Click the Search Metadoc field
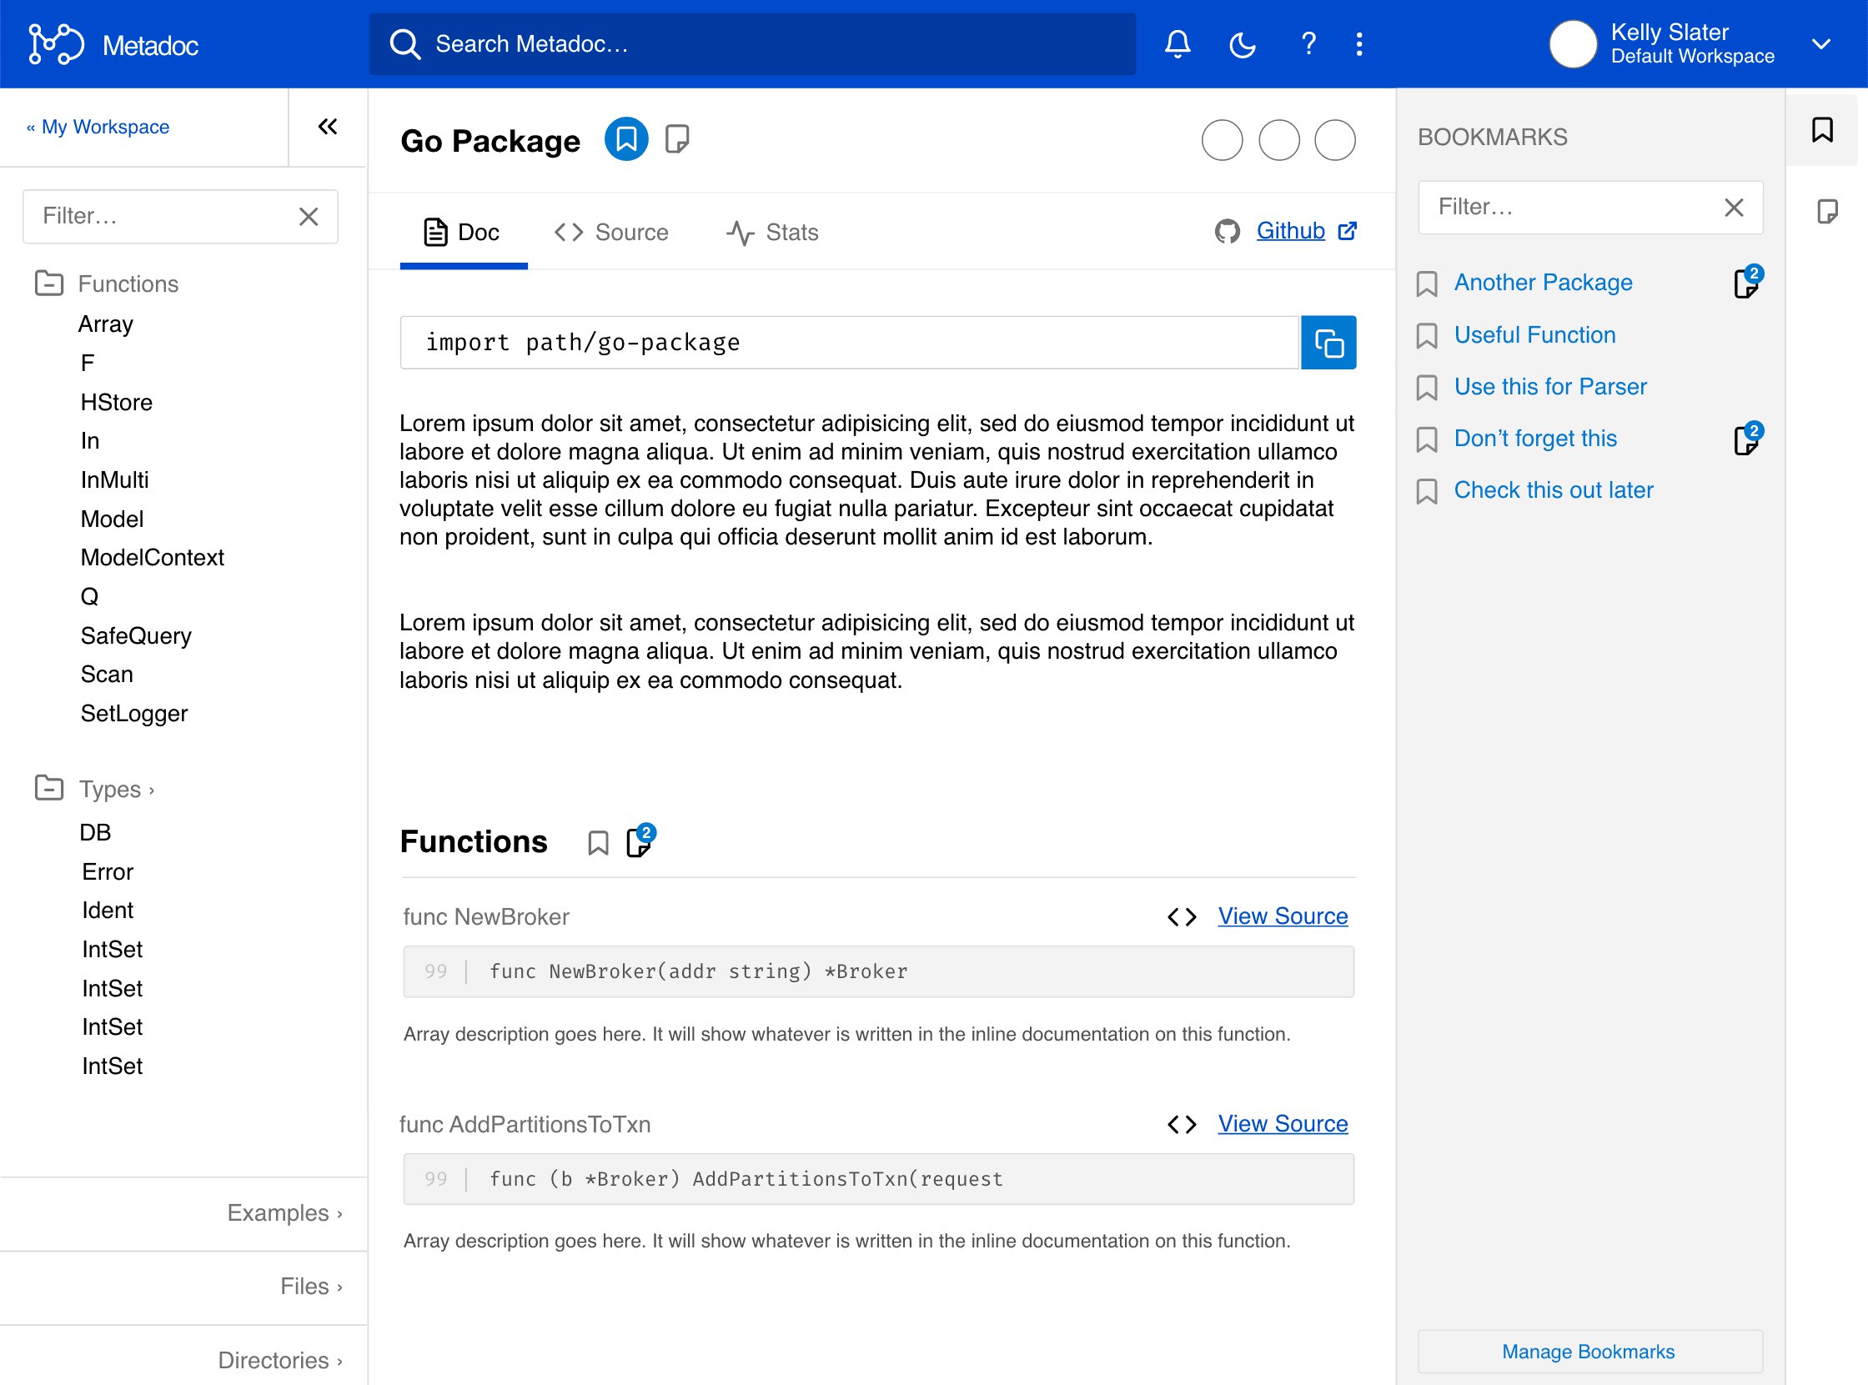The width and height of the screenshot is (1868, 1385). (752, 43)
